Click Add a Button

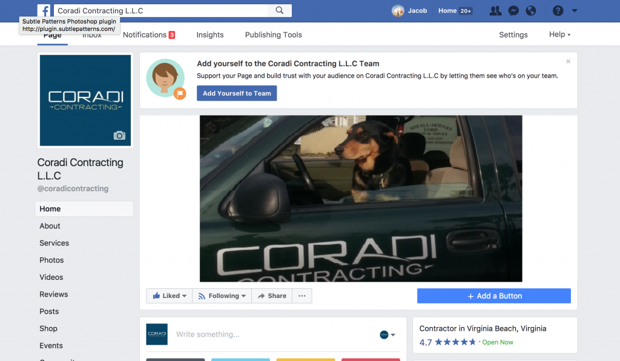[x=494, y=296]
